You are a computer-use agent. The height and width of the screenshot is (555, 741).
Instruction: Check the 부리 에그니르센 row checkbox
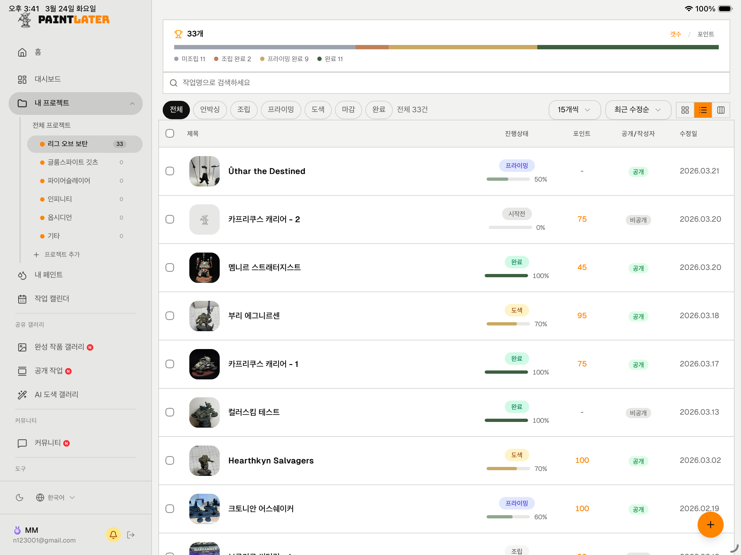pyautogui.click(x=170, y=316)
